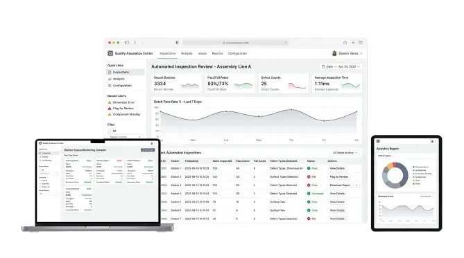Open the tablet Historical Trend range dropdown
Screen dimensions: 464x258
tap(427, 196)
